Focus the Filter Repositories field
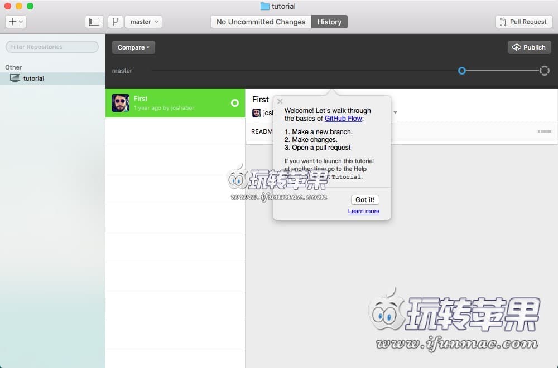The width and height of the screenshot is (558, 368). (52, 47)
